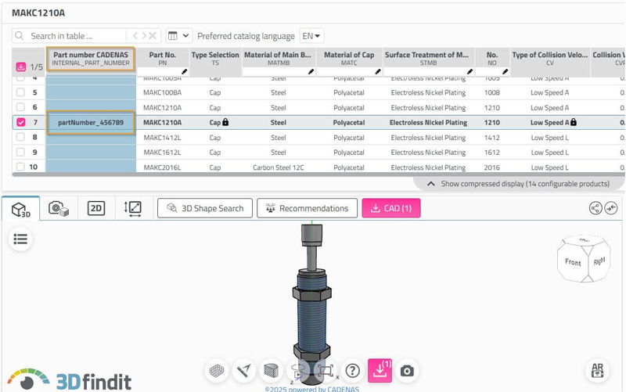Click the Type of Collision Velocity header
This screenshot has height=392, width=626.
pos(550,58)
